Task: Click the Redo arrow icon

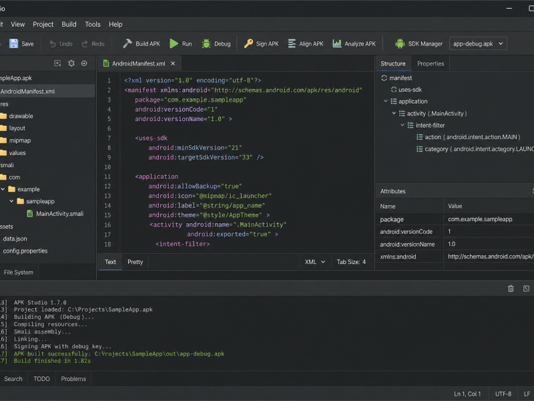Action: point(85,43)
